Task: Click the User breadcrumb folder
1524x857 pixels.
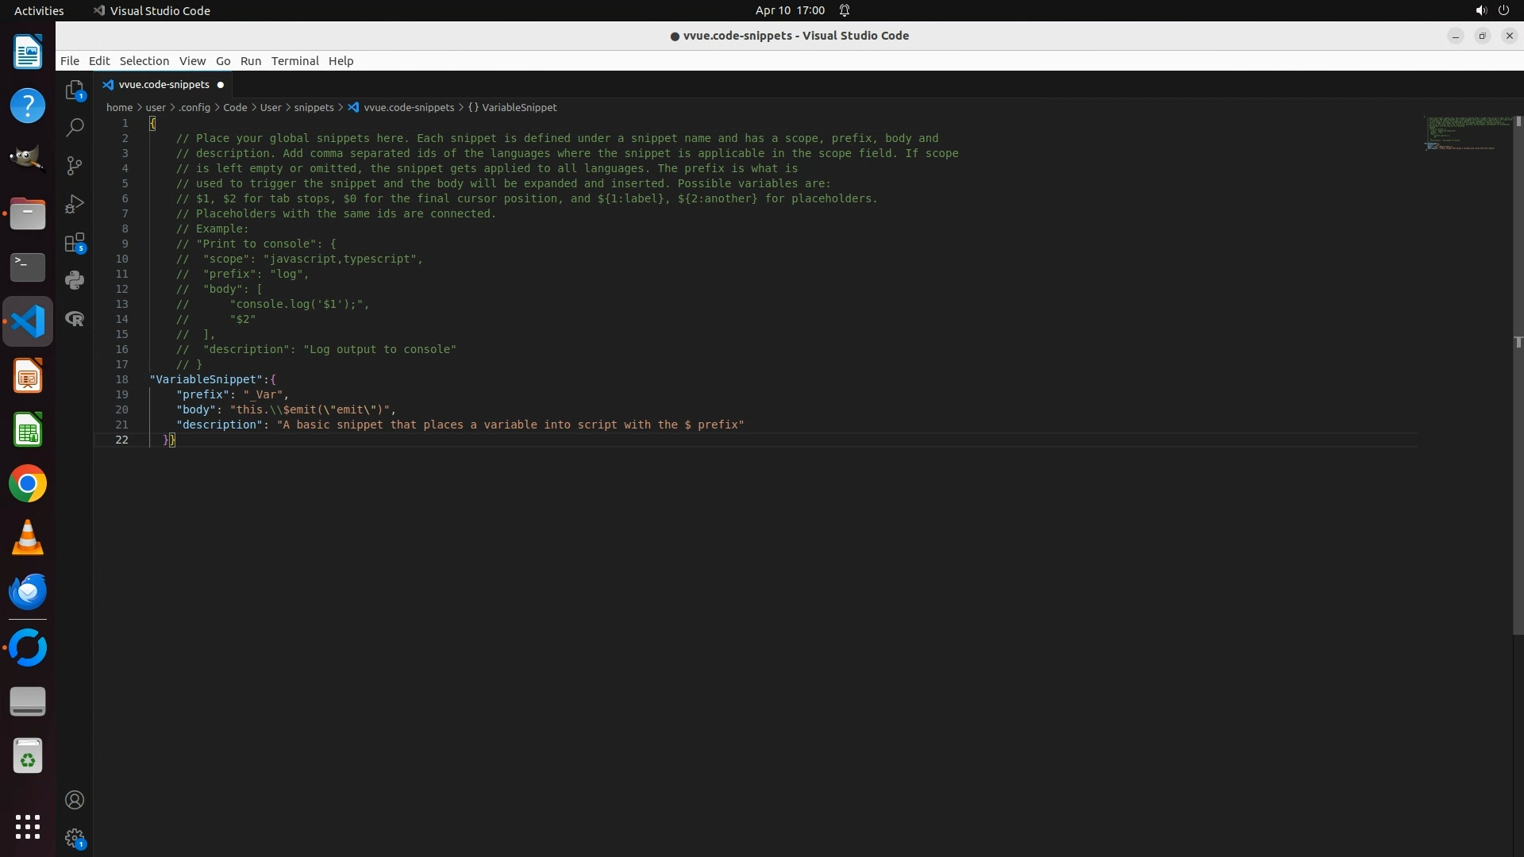Action: (x=271, y=107)
